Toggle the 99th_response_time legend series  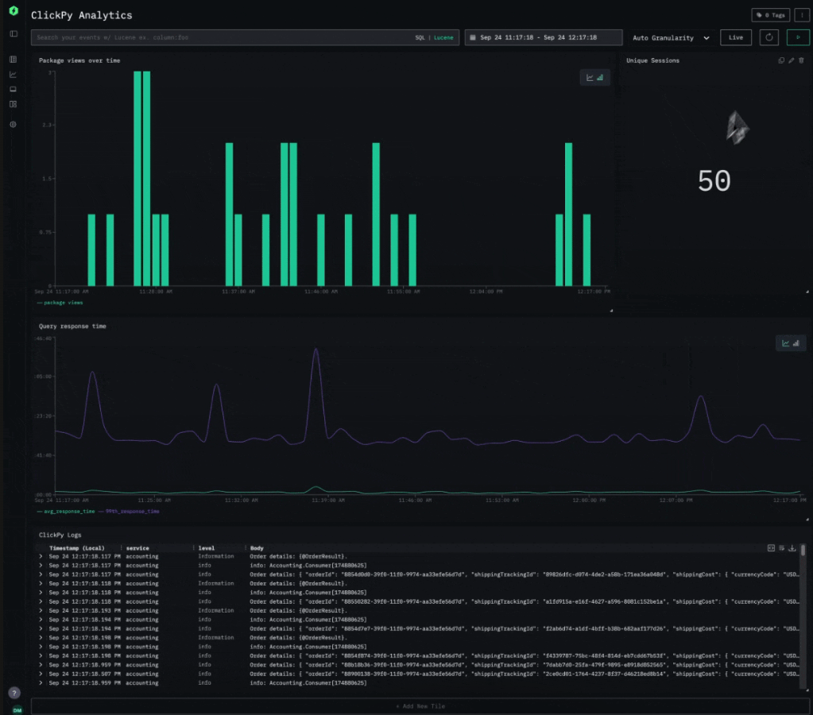tap(129, 512)
